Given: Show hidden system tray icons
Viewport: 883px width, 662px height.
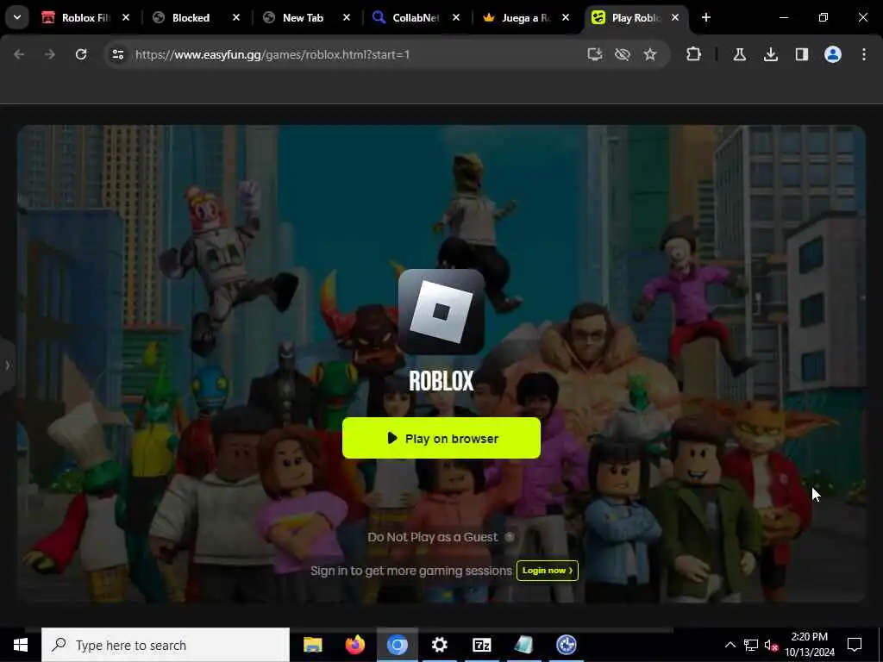Looking at the screenshot, I should (x=730, y=645).
